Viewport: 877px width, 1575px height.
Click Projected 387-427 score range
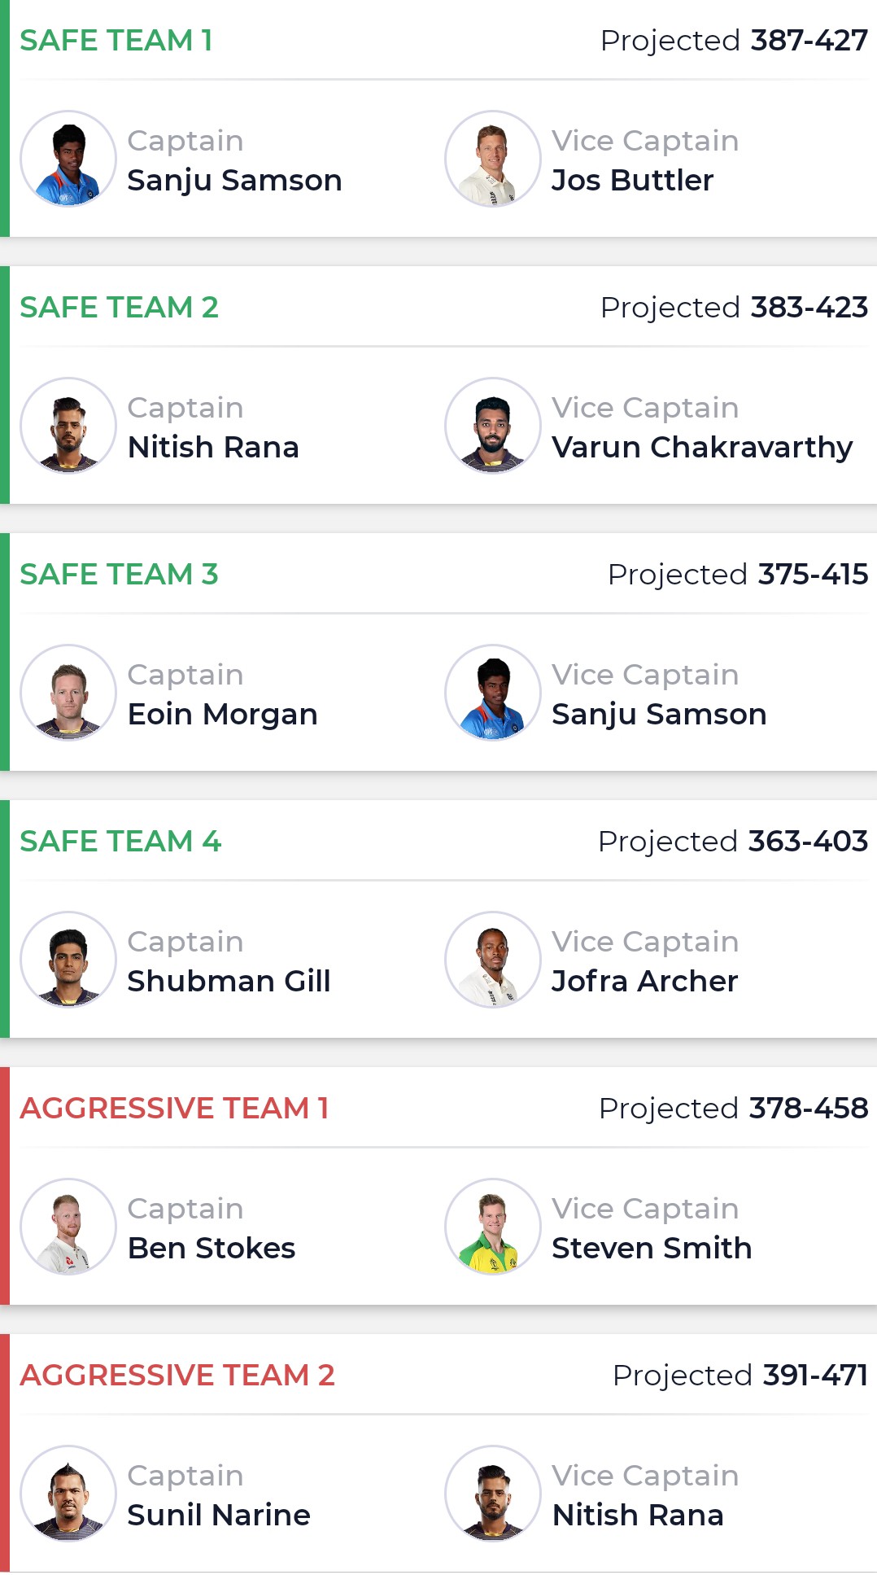pos(734,41)
